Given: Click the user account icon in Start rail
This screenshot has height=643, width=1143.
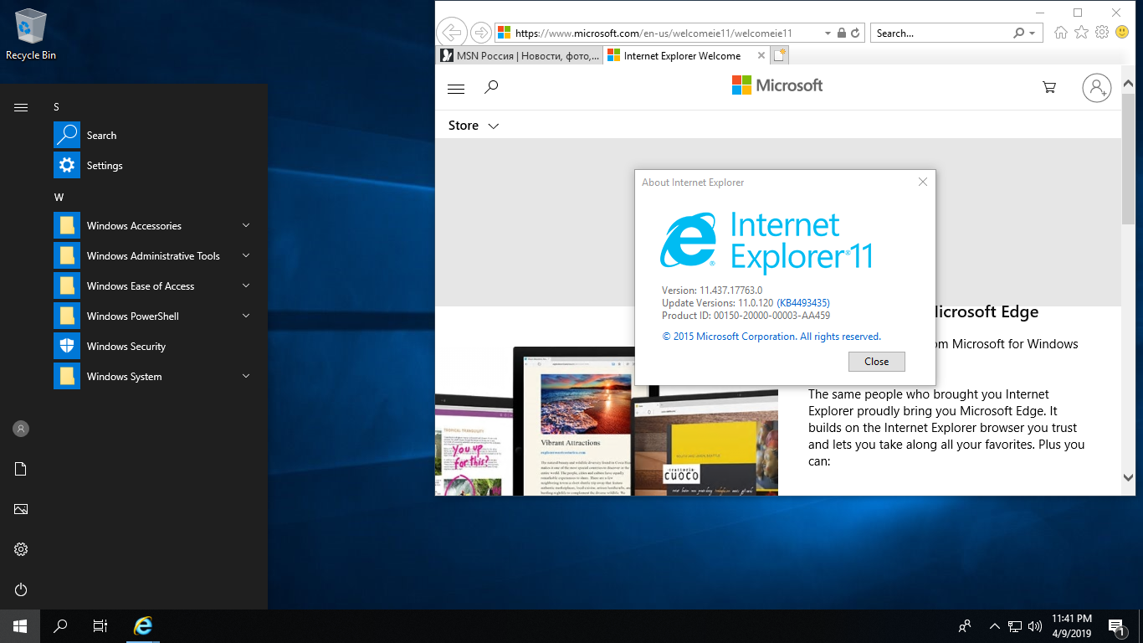Looking at the screenshot, I should (x=21, y=429).
